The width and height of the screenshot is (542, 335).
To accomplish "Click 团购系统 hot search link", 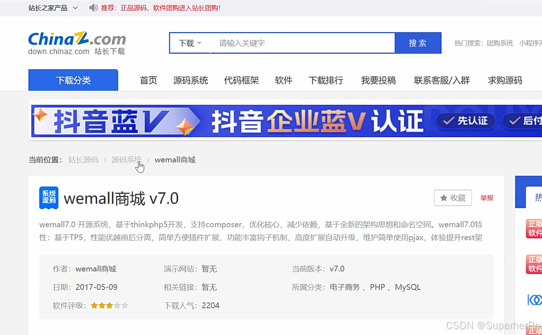I will (x=500, y=43).
